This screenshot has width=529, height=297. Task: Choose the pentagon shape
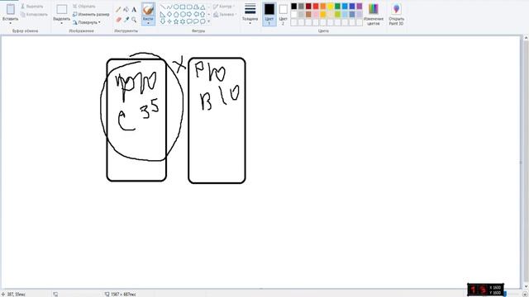176,14
